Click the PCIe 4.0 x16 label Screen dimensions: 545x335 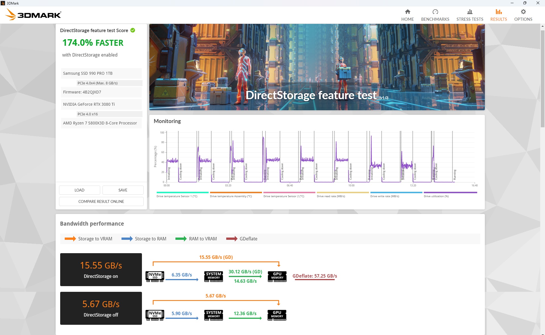pos(109,114)
